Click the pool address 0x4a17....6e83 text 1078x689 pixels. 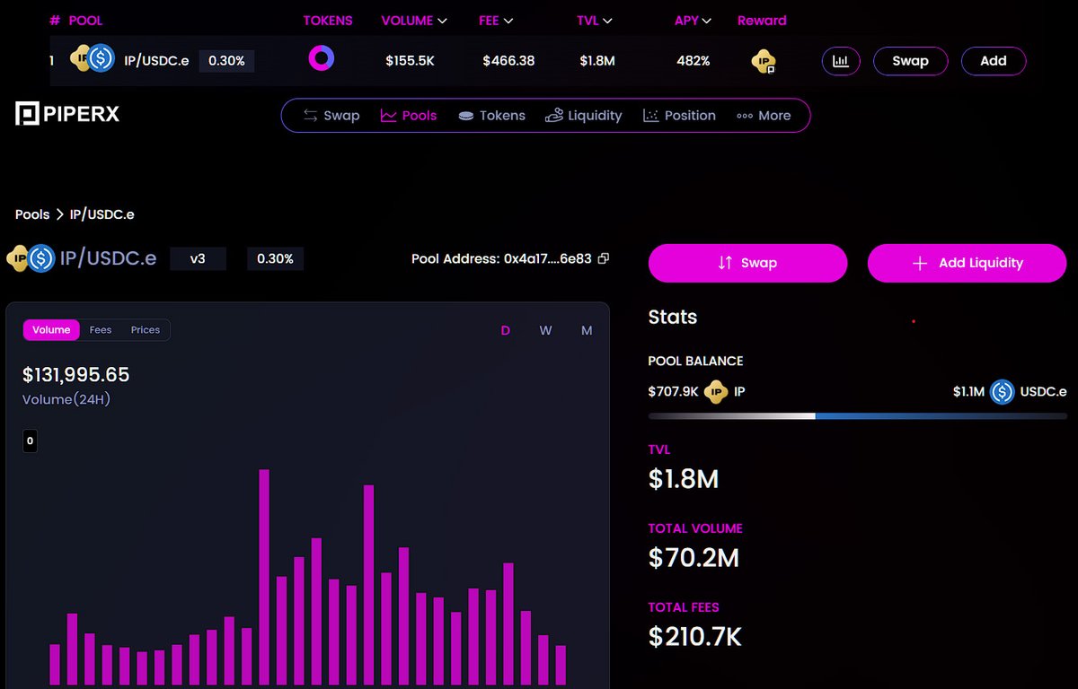point(547,258)
